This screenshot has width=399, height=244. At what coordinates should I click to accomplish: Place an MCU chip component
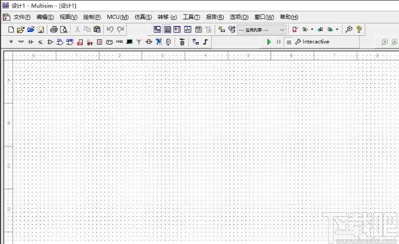(182, 42)
